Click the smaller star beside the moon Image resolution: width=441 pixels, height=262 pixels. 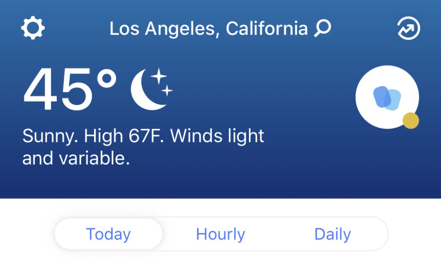(x=167, y=90)
